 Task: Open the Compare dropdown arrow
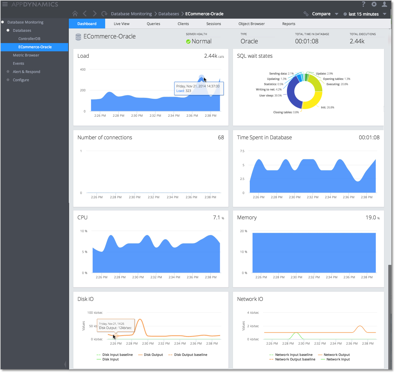click(337, 14)
